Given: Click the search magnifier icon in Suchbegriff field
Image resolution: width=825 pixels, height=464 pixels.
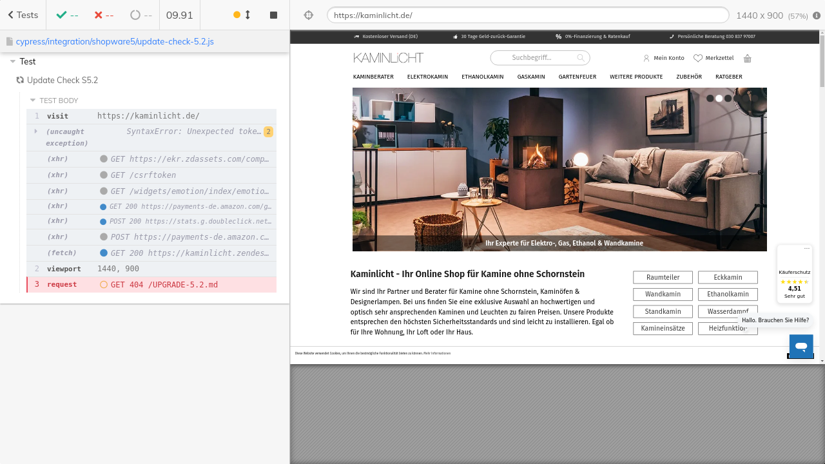Looking at the screenshot, I should tap(581, 58).
